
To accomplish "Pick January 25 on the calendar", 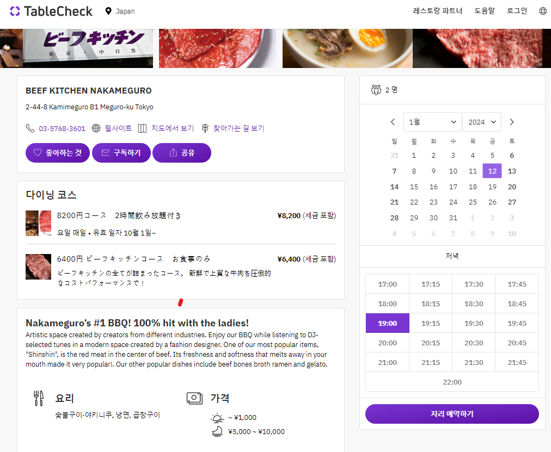I will point(473,202).
